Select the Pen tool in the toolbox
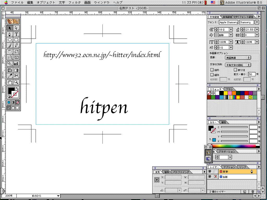The height and width of the screenshot is (200, 267). [x=10, y=34]
